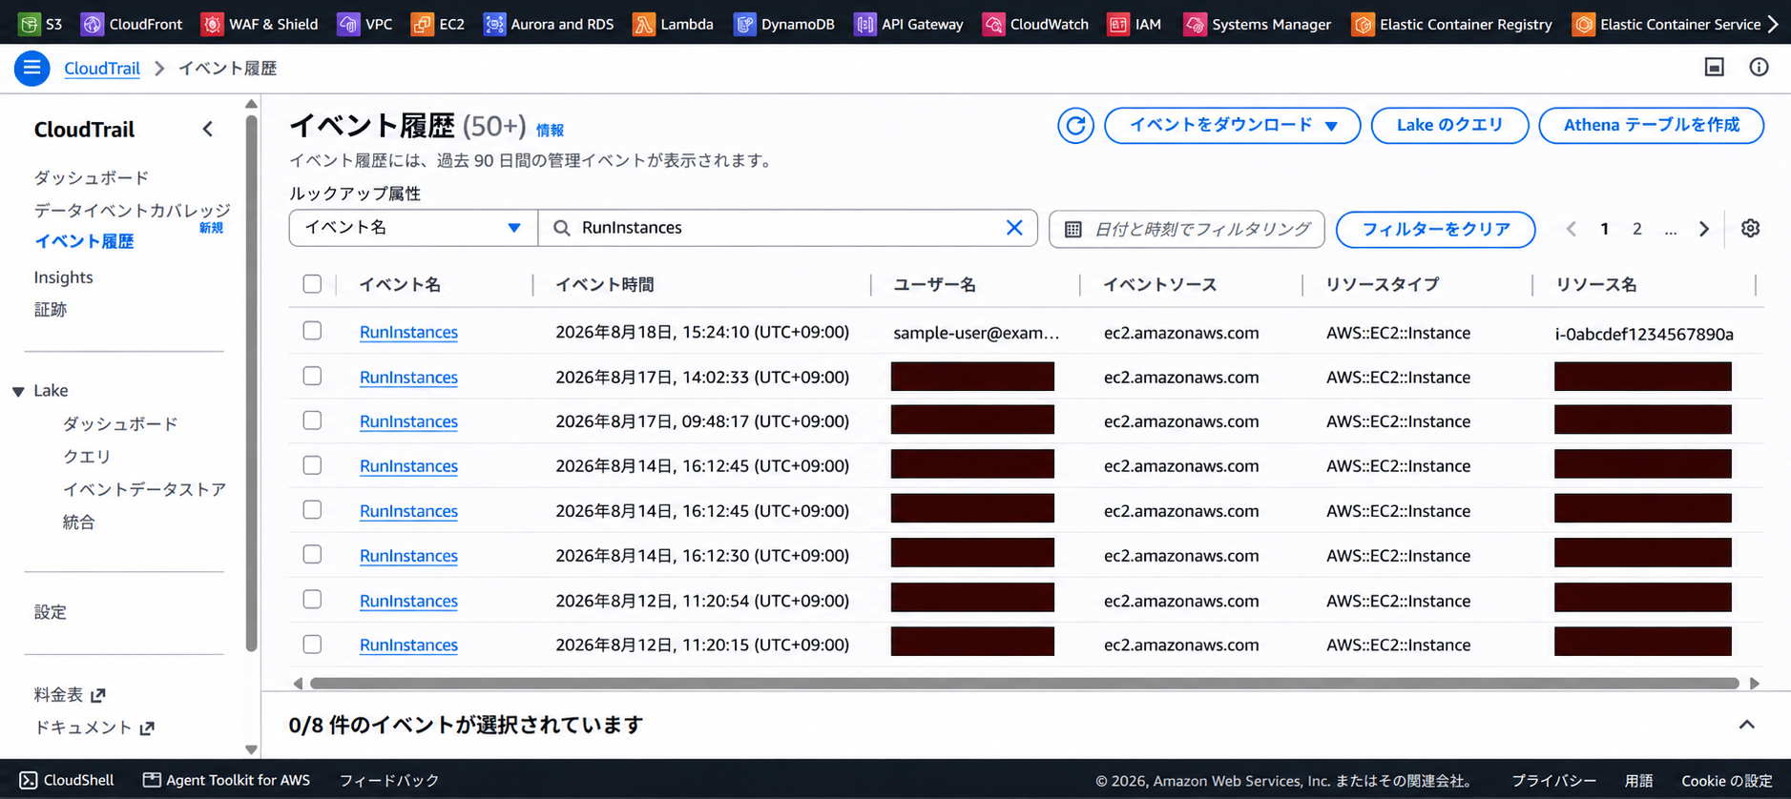
Task: Toggle the hamburger navigation menu
Action: click(x=31, y=69)
